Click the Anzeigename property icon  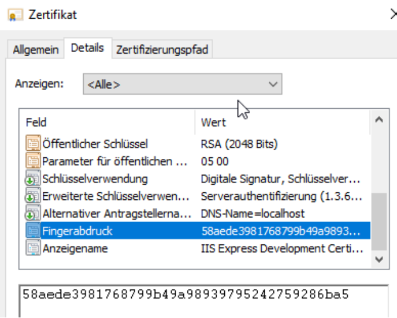tap(33, 248)
